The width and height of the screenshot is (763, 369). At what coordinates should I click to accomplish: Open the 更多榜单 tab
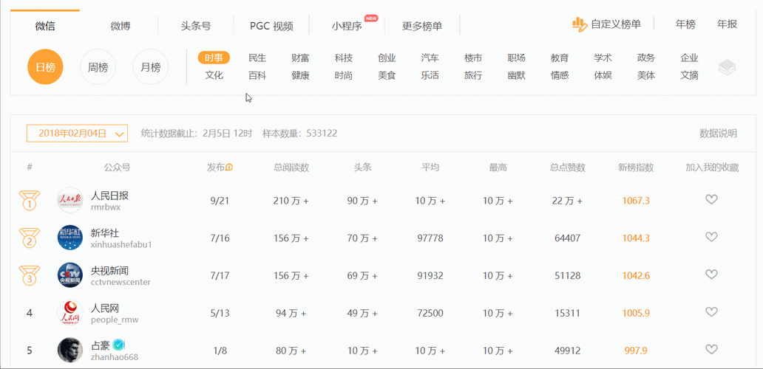(422, 26)
